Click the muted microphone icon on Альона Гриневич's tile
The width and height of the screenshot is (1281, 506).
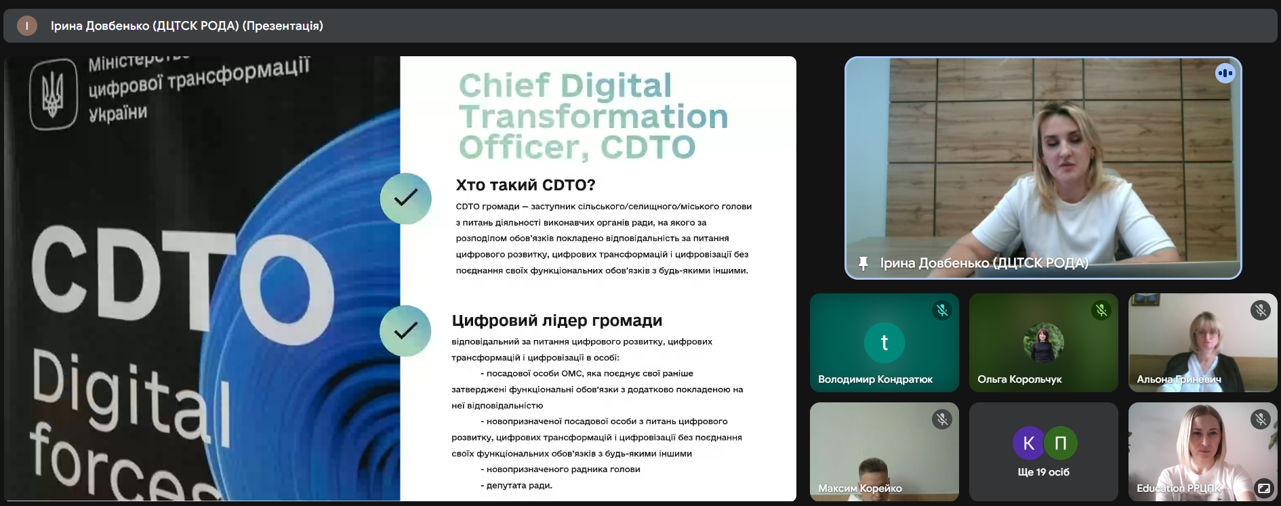pyautogui.click(x=1260, y=310)
